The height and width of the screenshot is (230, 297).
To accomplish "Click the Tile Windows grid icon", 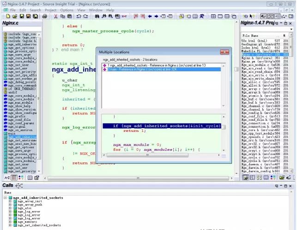I will (x=213, y=16).
